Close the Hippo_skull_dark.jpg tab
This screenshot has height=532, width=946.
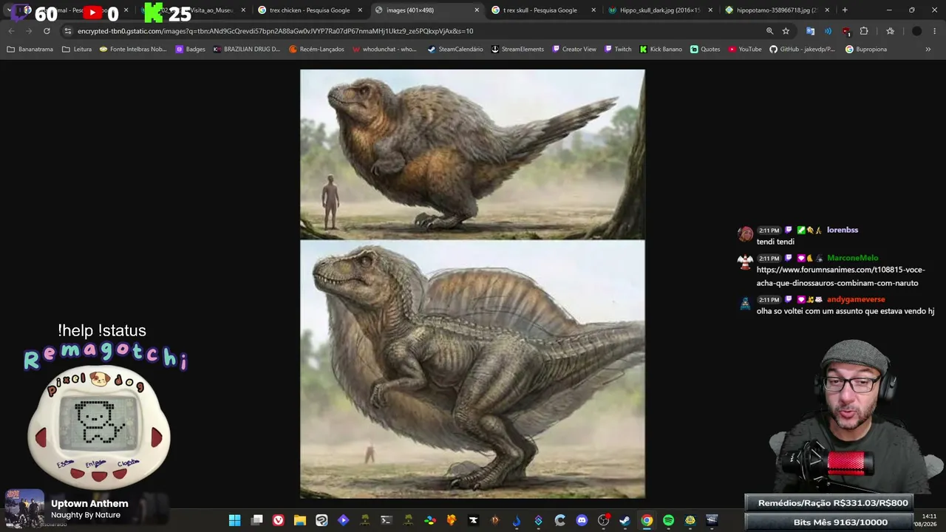[710, 10]
